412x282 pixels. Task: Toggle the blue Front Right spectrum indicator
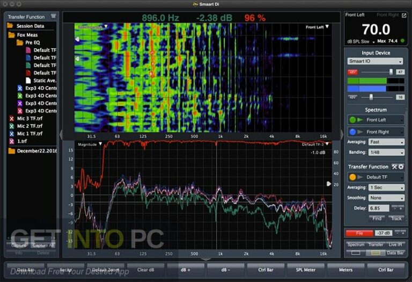pos(352,132)
